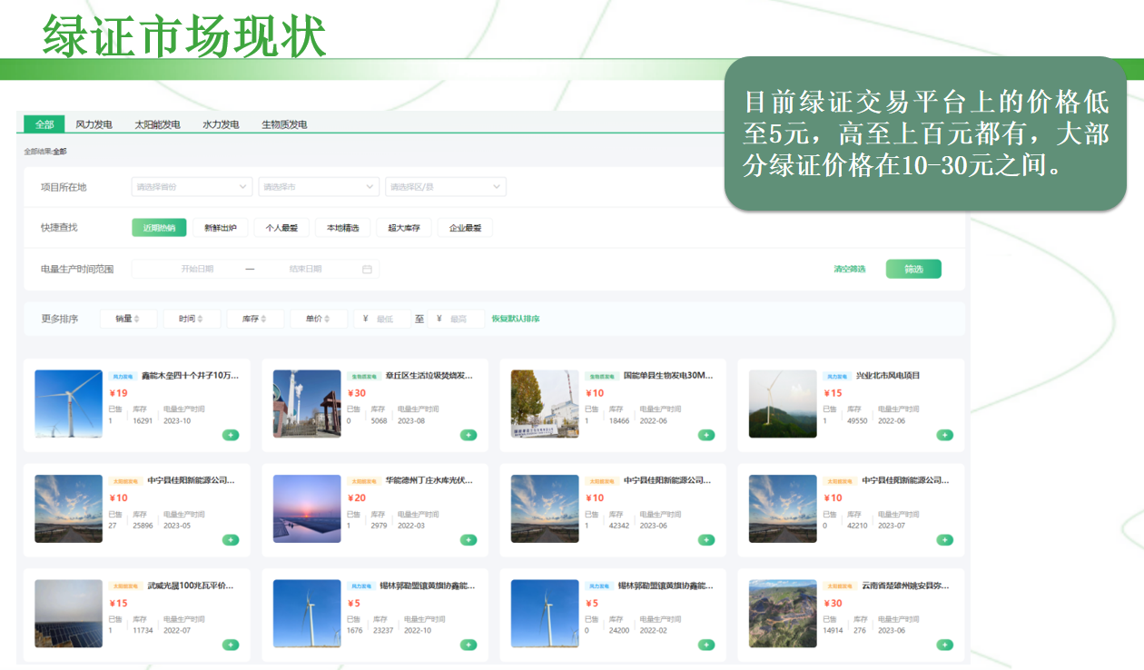Switch to the 生物质发电 tab
Image resolution: width=1144 pixels, height=670 pixels.
tap(284, 124)
